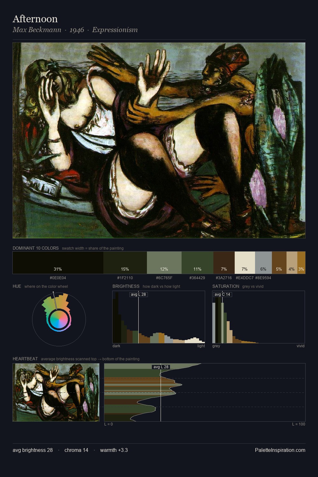This screenshot has height=477, width=318.
Task: Open the main Afternoon painting image
Action: [159, 140]
